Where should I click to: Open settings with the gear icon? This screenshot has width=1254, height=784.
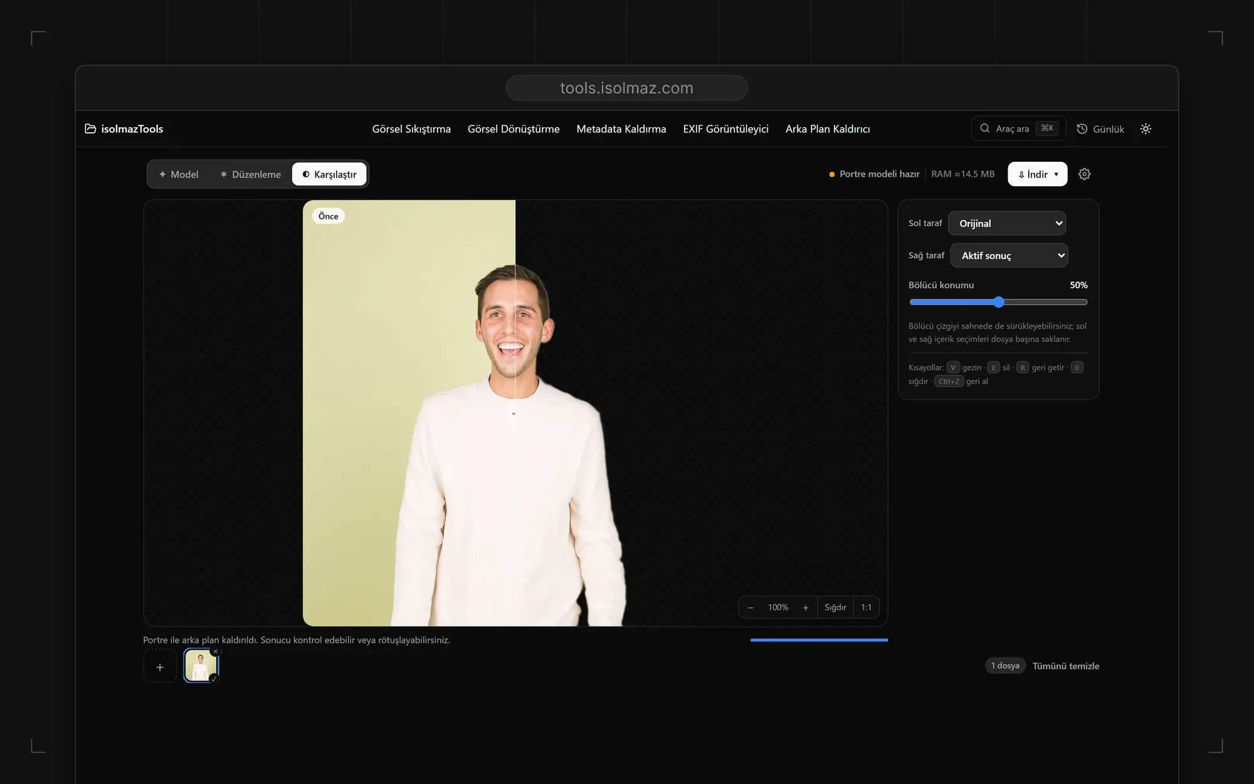[1085, 174]
